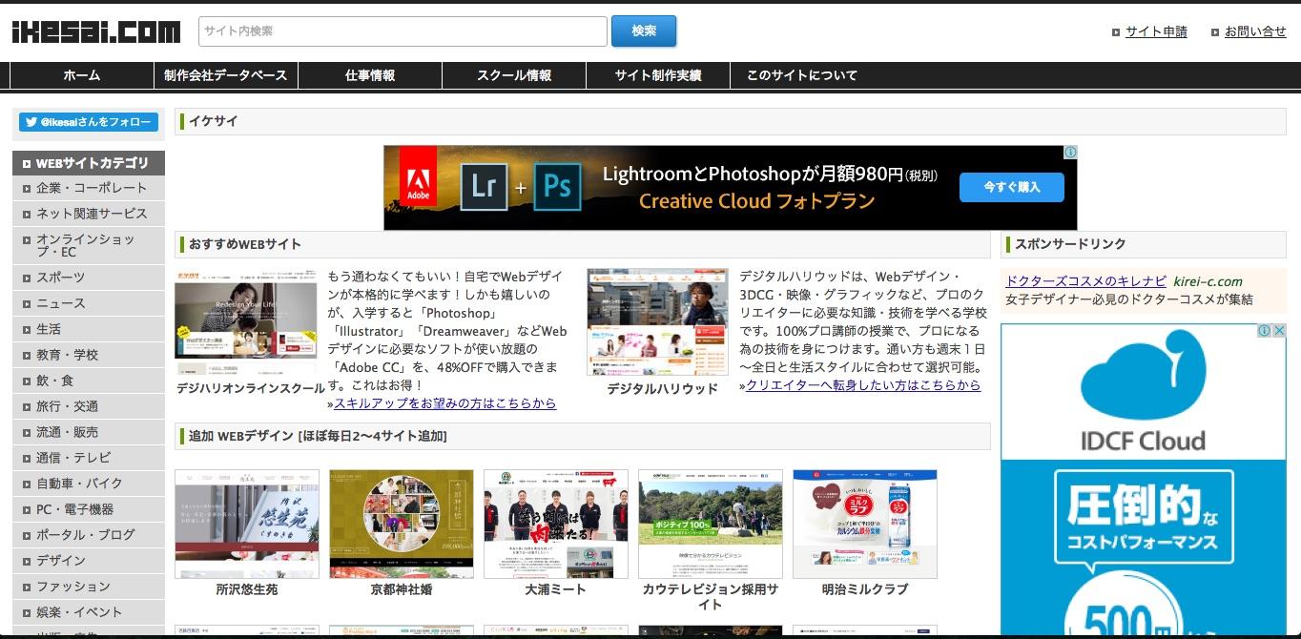Select the 流通・販売 category
The image size is (1301, 639).
89,432
